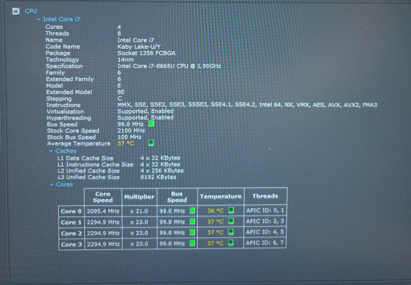Click APIC ID: 4, 5 cell
Viewport: 411px width, 285px height.
tap(265, 232)
